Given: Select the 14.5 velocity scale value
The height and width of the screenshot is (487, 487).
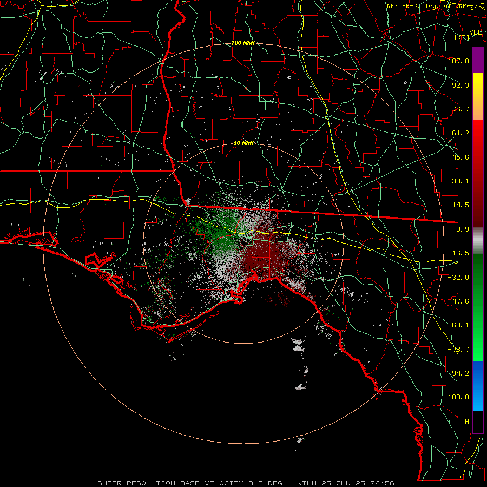Looking at the screenshot, I should (460, 205).
